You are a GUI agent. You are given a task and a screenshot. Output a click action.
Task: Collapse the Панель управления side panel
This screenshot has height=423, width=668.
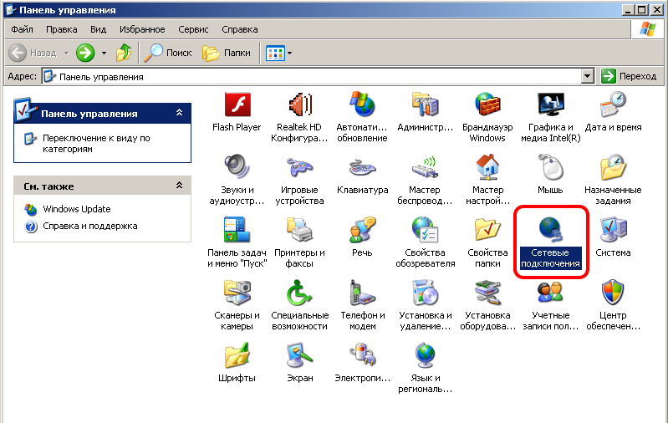pos(180,113)
